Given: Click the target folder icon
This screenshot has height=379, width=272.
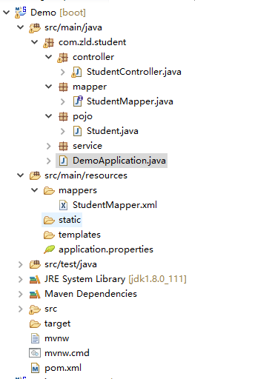Looking at the screenshot, I should point(35,324).
